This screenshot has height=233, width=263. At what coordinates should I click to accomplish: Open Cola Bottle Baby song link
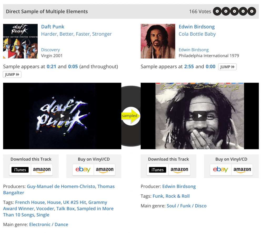click(197, 34)
